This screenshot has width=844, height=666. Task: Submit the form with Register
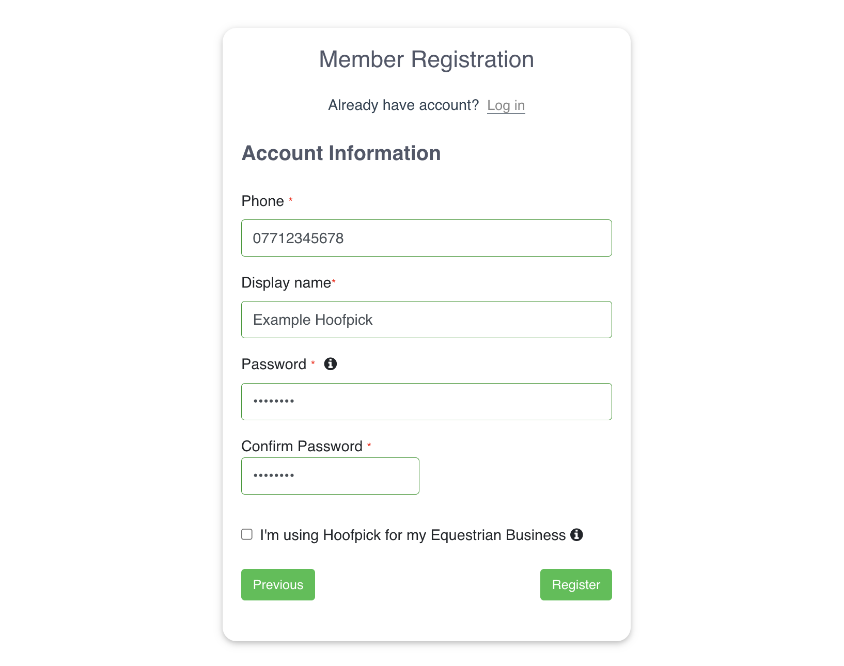pyautogui.click(x=576, y=584)
